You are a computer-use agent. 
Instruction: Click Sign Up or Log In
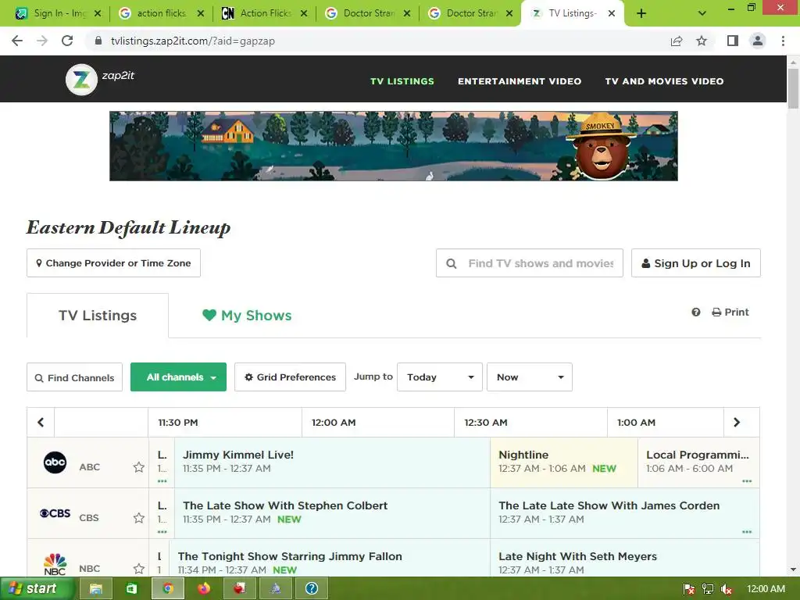(696, 262)
